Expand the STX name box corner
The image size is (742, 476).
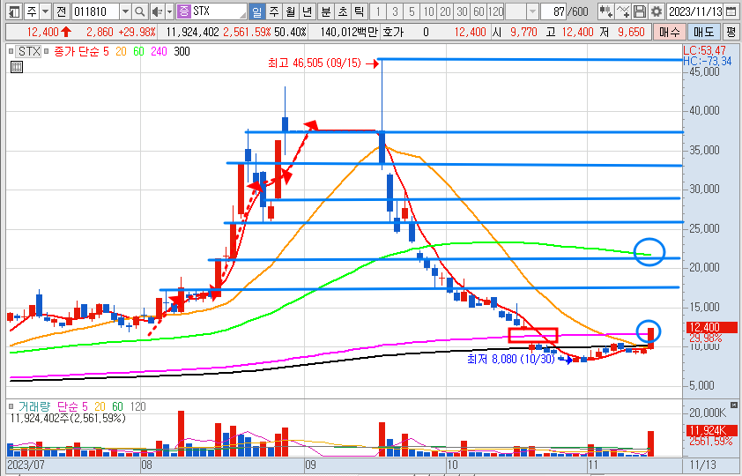[x=243, y=14]
